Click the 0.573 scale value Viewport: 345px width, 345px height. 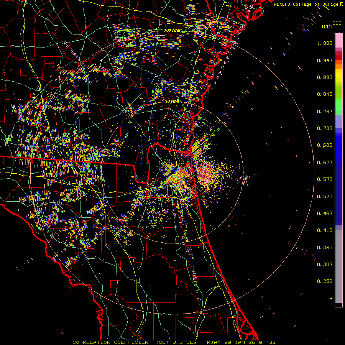point(325,179)
